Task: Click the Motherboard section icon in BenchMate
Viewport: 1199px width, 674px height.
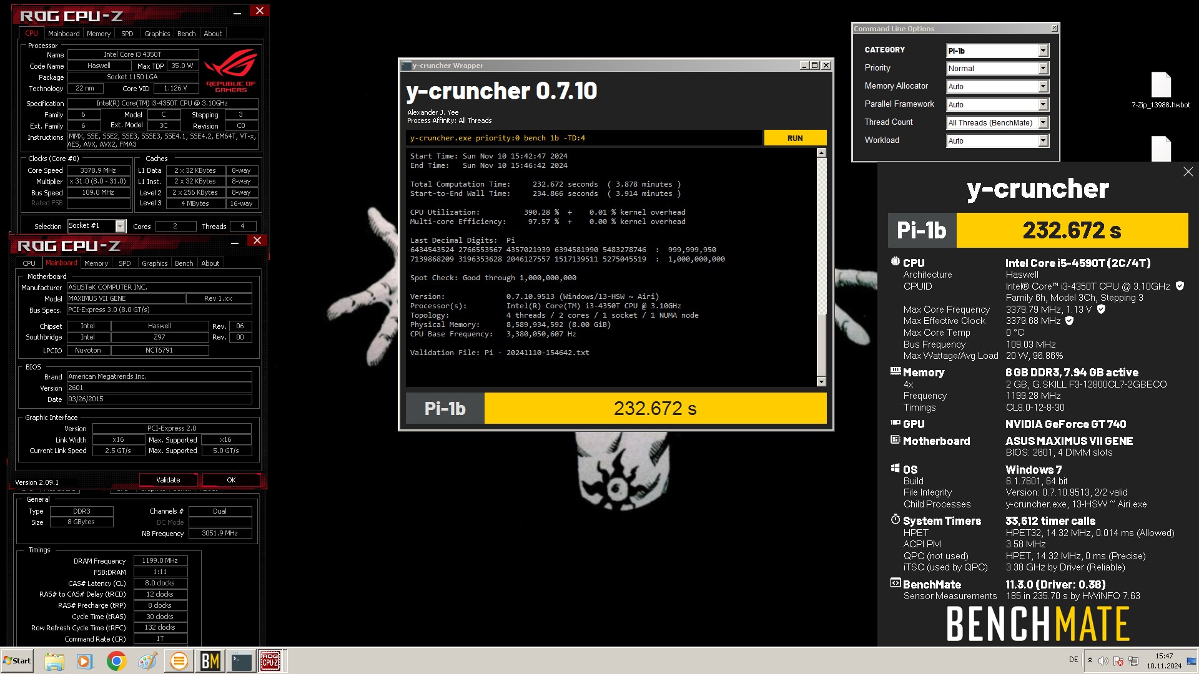Action: click(x=896, y=440)
